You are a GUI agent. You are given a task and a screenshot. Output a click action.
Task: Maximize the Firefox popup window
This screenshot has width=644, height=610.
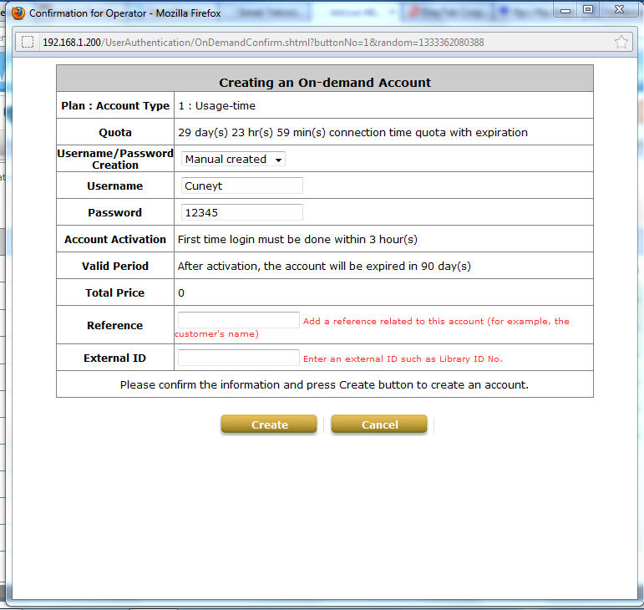click(x=588, y=10)
